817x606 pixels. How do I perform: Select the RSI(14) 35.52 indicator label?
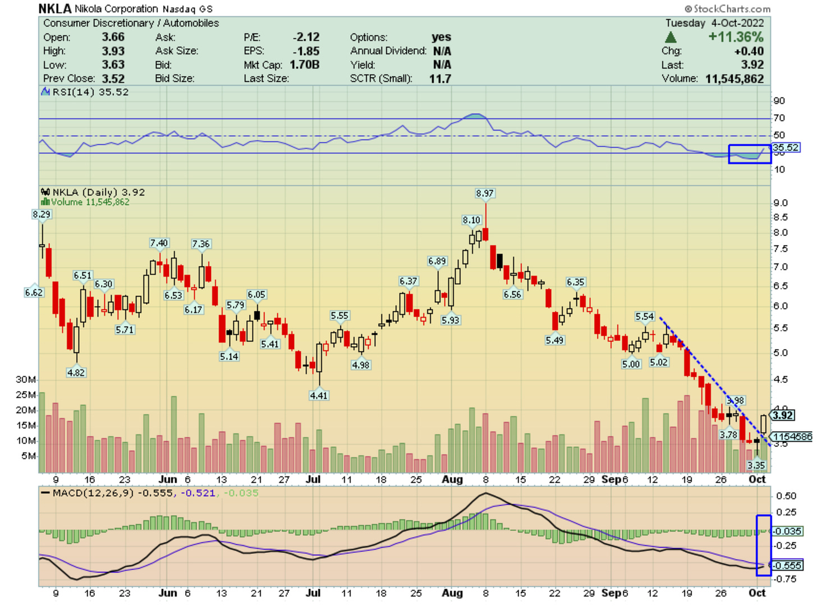pyautogui.click(x=90, y=92)
